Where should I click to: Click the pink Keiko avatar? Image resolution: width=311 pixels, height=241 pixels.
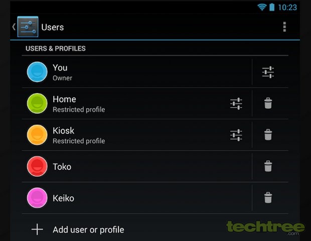37,198
